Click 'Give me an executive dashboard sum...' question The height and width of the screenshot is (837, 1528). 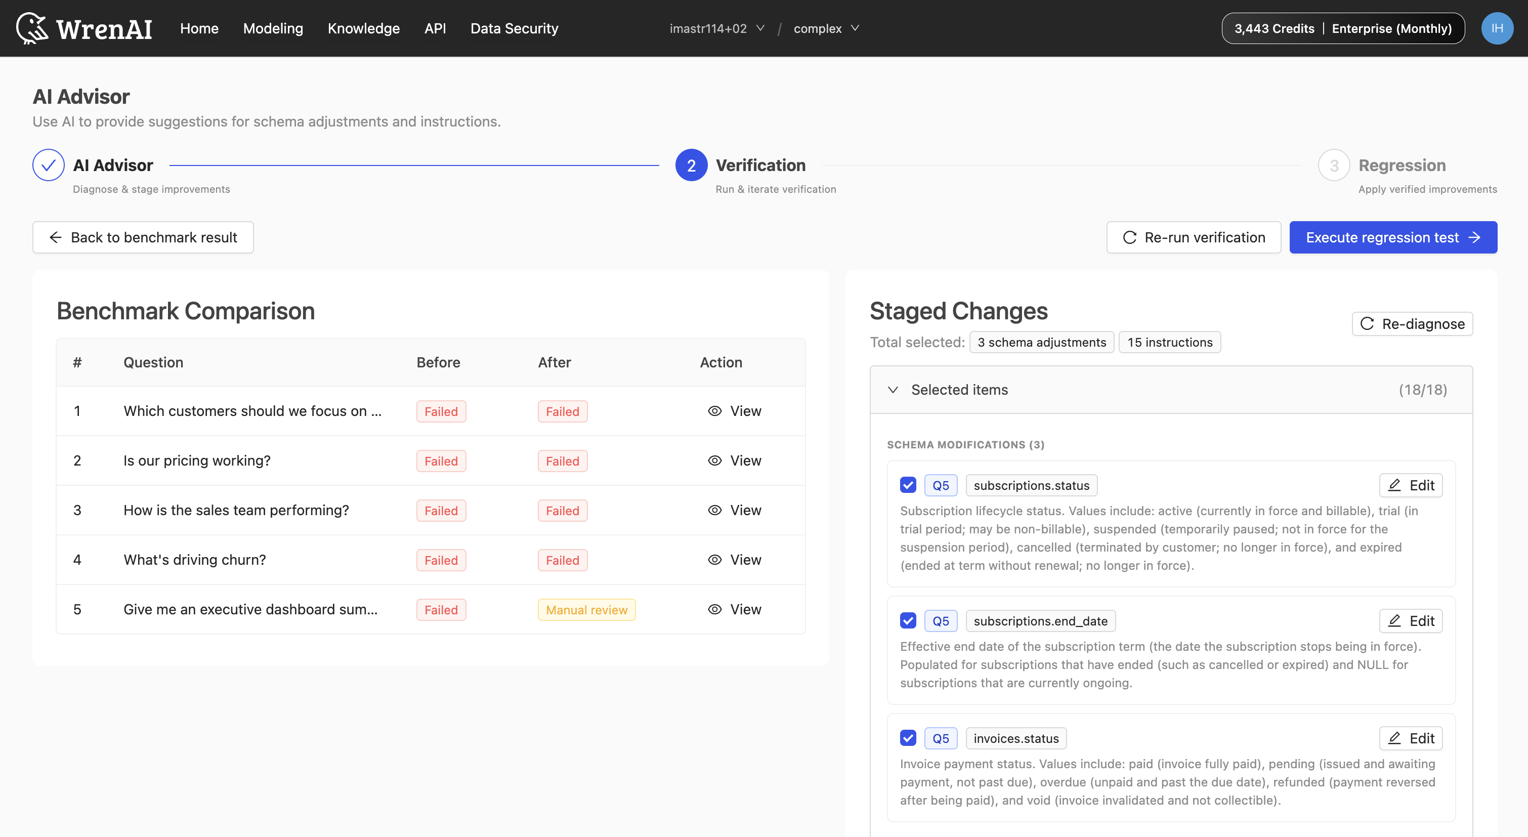click(x=250, y=609)
